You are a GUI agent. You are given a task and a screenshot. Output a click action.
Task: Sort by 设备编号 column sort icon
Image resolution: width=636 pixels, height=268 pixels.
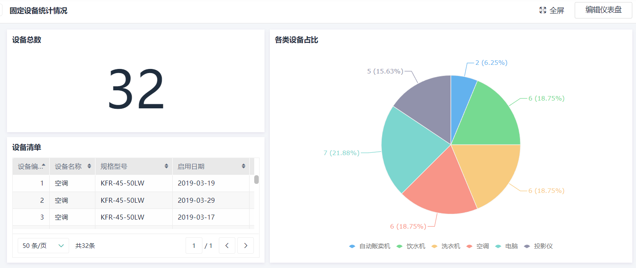(x=44, y=166)
